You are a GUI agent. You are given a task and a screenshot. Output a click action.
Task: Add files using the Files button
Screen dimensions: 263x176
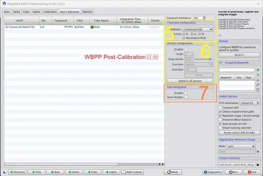[37, 172]
